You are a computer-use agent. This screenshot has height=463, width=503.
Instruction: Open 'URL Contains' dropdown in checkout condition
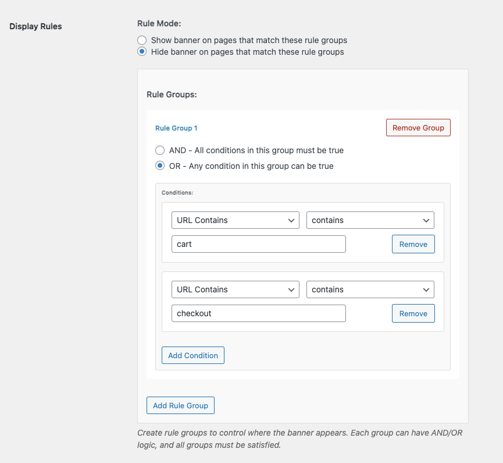[236, 289]
